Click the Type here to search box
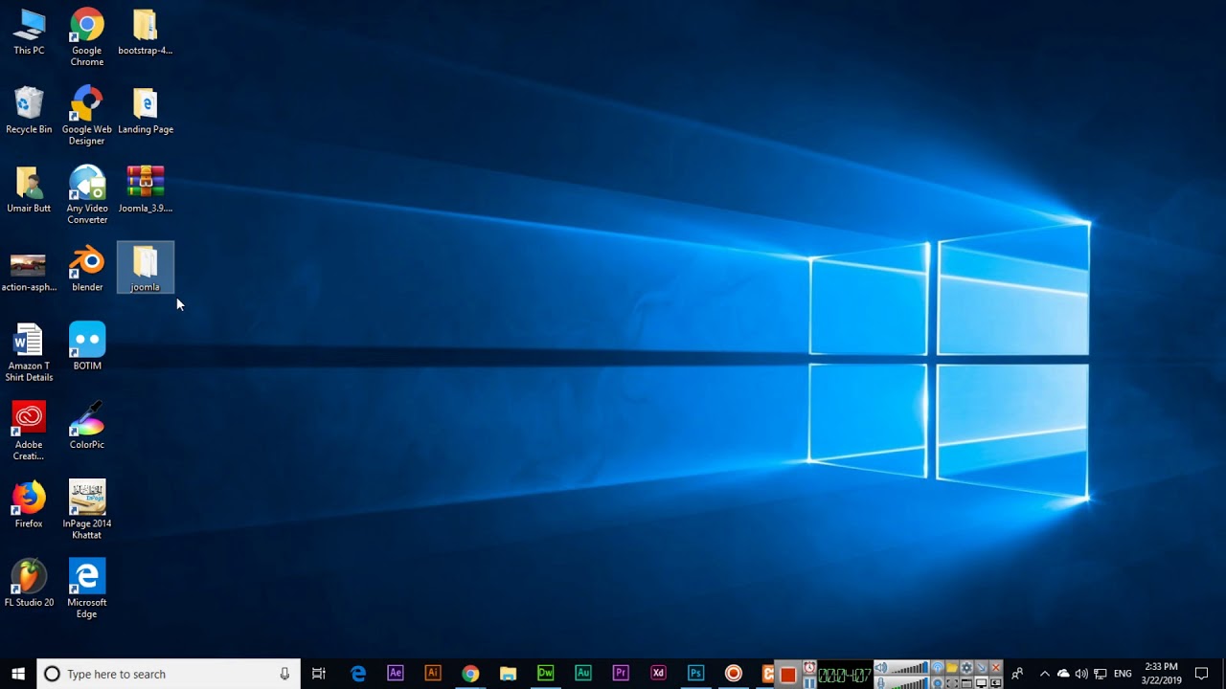This screenshot has width=1226, height=689. [x=169, y=674]
